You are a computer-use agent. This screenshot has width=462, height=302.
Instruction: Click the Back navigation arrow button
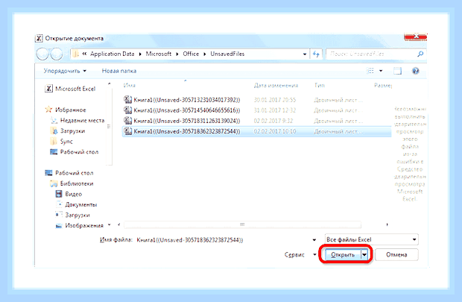(x=42, y=54)
